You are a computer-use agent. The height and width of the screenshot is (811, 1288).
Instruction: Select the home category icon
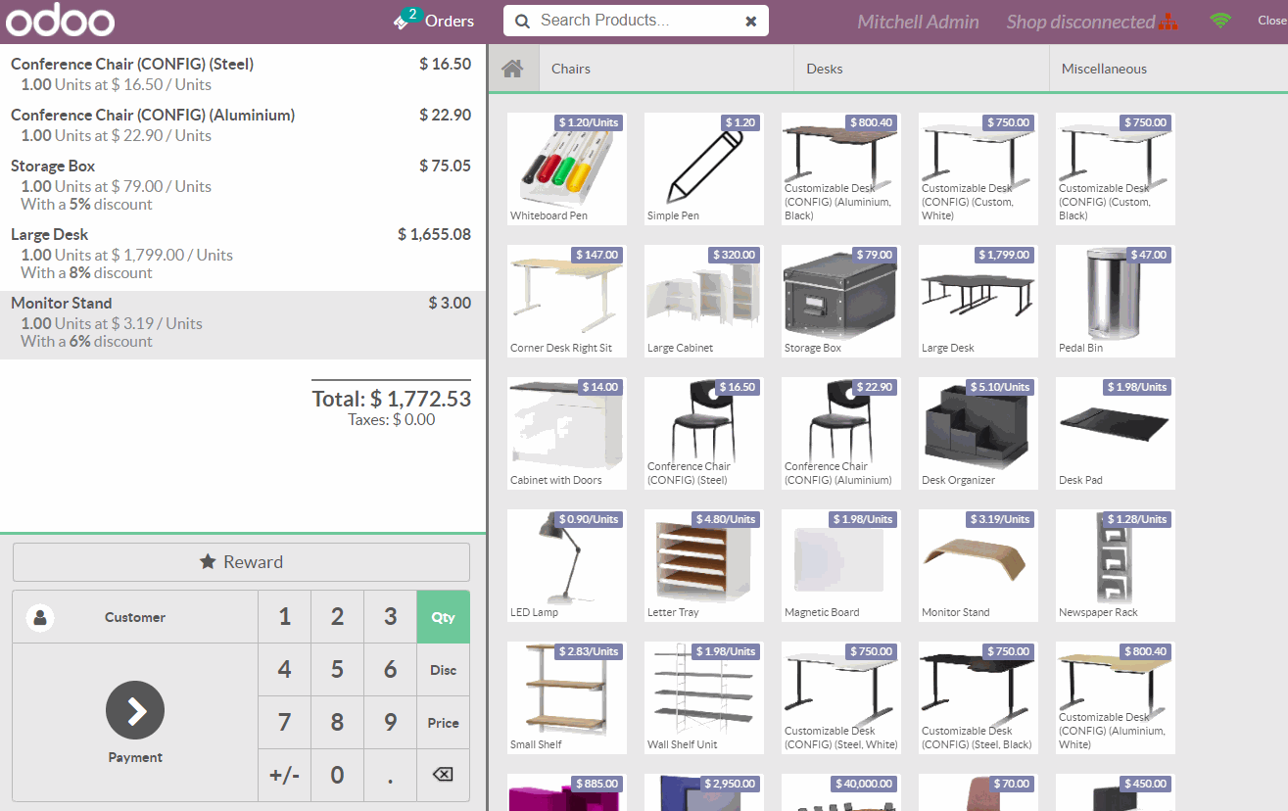point(513,68)
